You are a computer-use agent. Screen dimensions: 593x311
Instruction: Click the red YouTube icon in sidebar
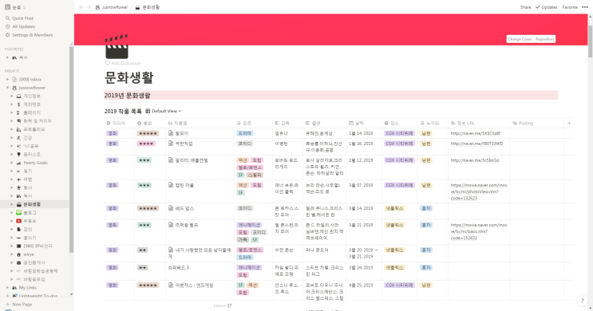pyautogui.click(x=18, y=221)
